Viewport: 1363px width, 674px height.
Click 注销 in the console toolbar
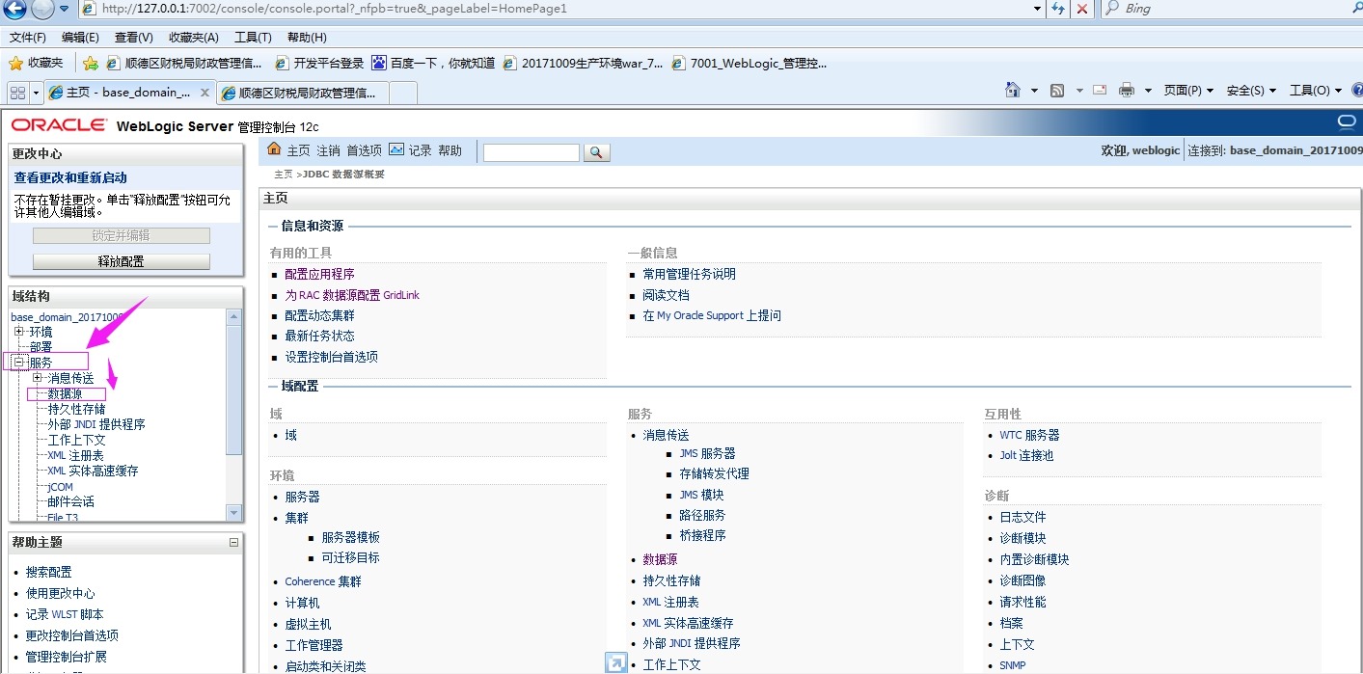pos(328,150)
